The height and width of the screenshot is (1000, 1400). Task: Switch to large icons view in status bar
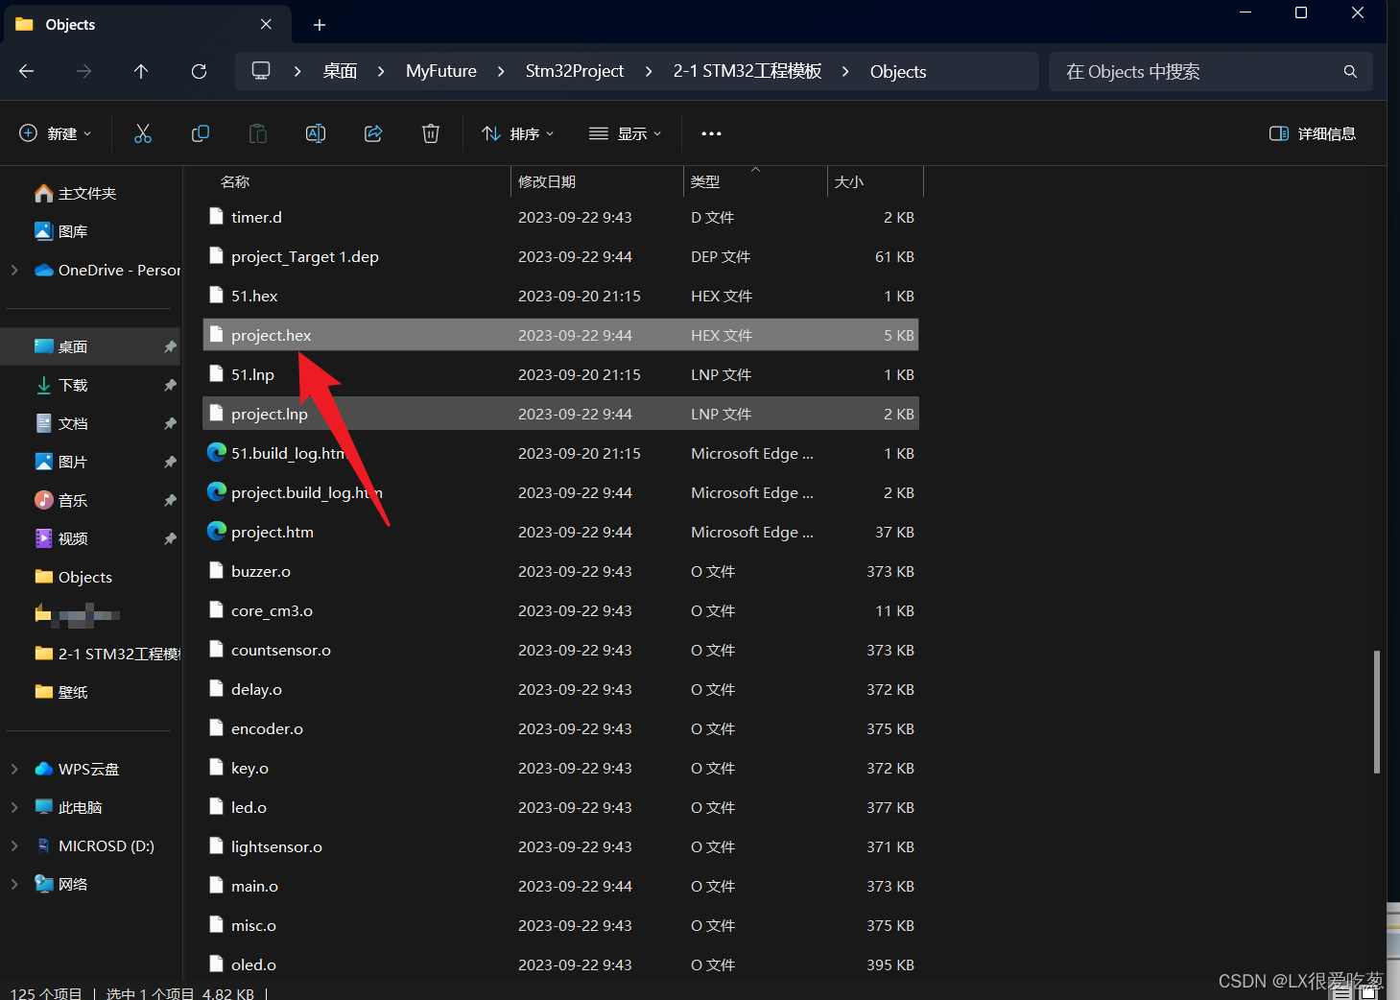pyautogui.click(x=1369, y=993)
